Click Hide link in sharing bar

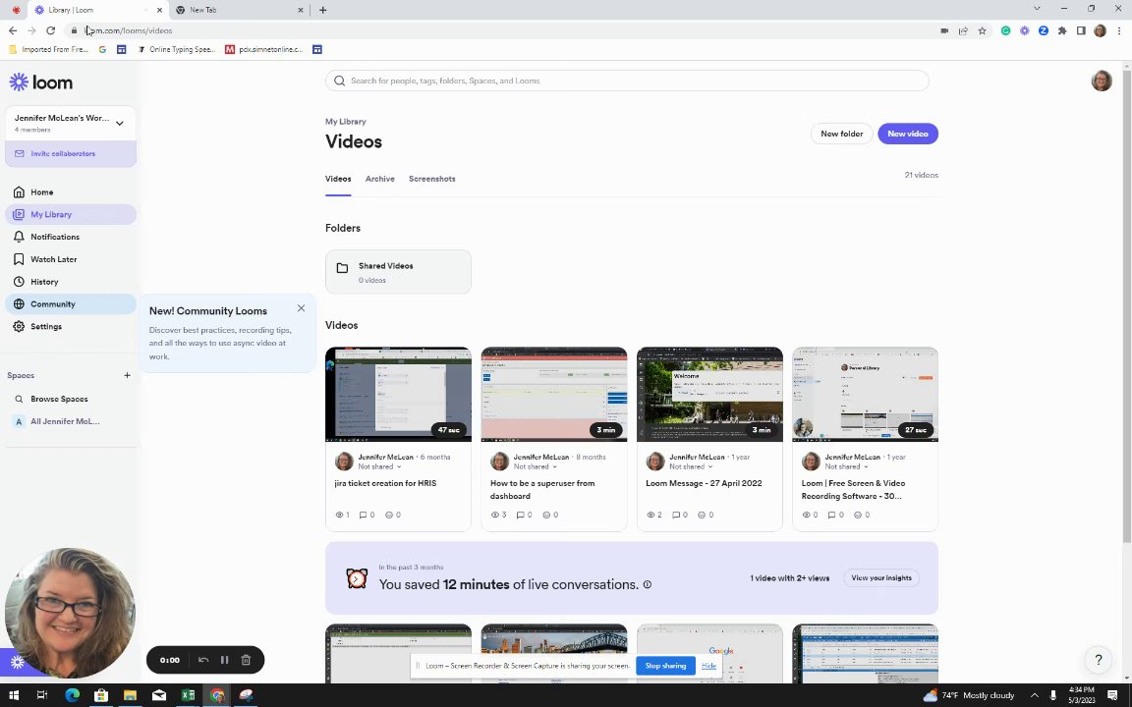[708, 666]
